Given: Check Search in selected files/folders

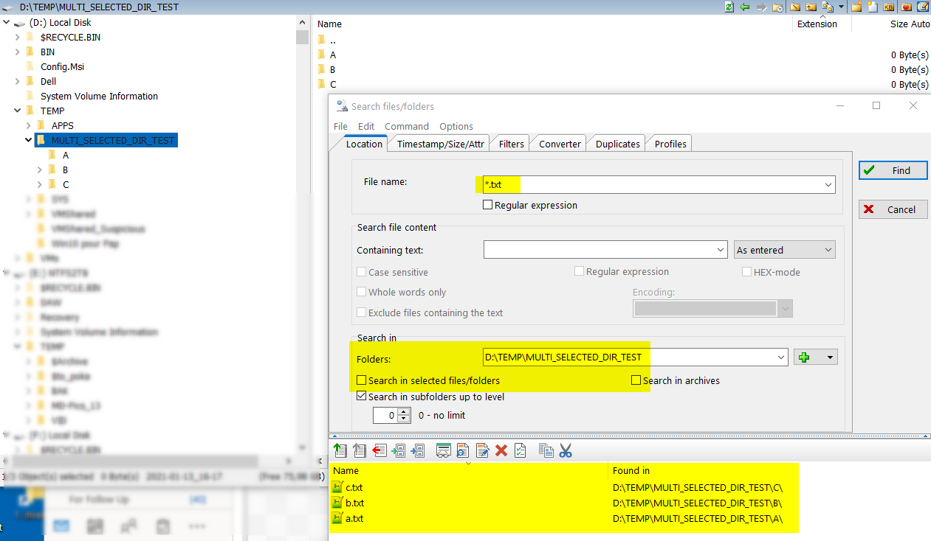Looking at the screenshot, I should (361, 380).
